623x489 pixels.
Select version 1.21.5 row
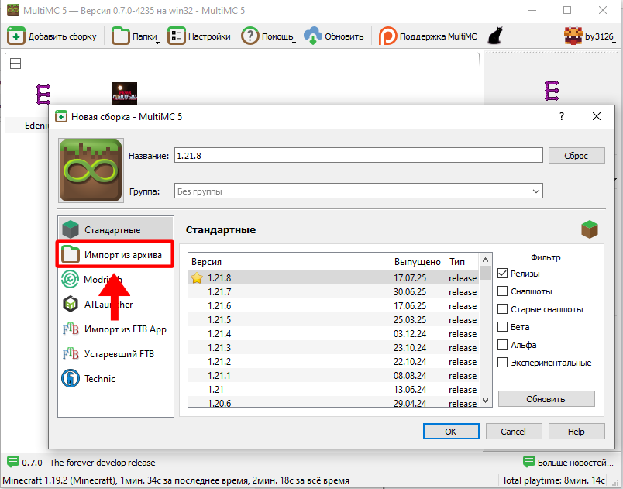point(333,320)
